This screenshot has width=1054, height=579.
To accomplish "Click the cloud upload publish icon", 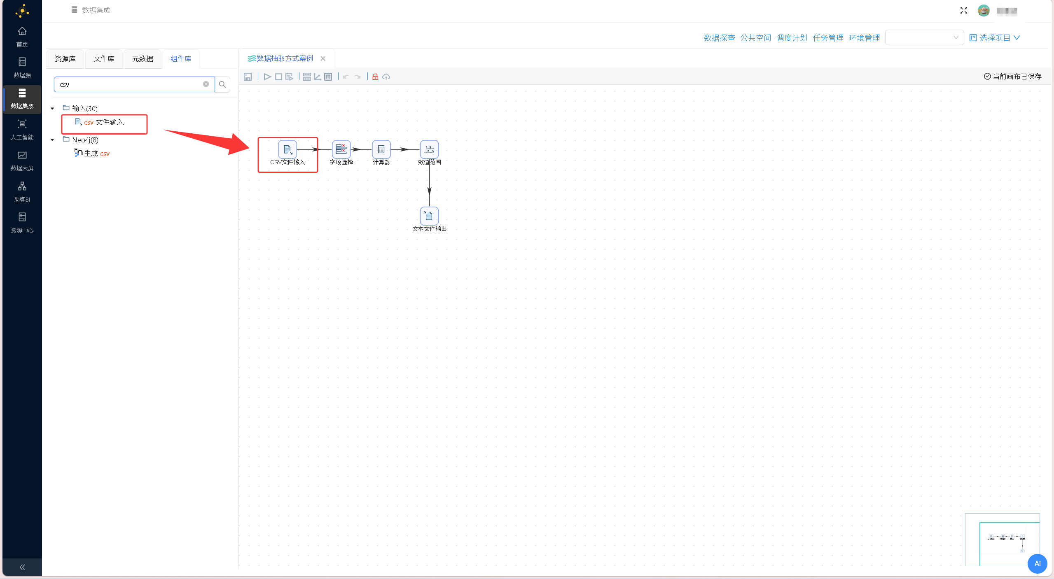I will click(386, 77).
